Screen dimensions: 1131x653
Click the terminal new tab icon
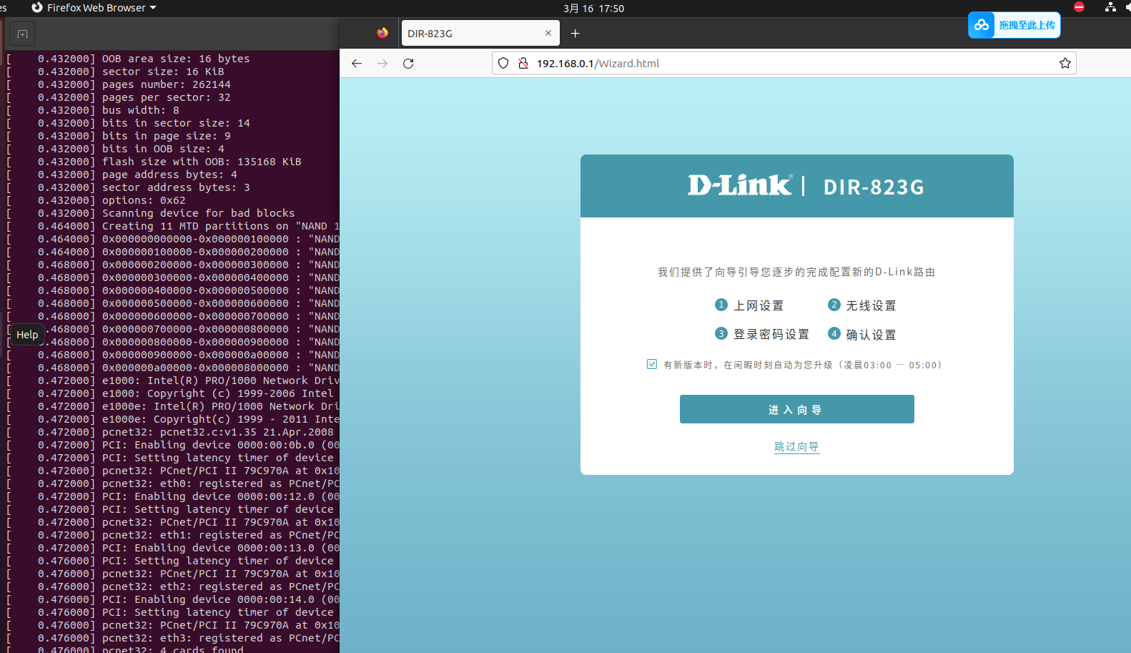pos(22,34)
